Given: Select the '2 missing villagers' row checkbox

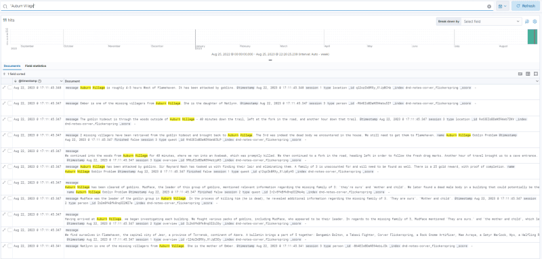Looking at the screenshot, I should (9, 135).
